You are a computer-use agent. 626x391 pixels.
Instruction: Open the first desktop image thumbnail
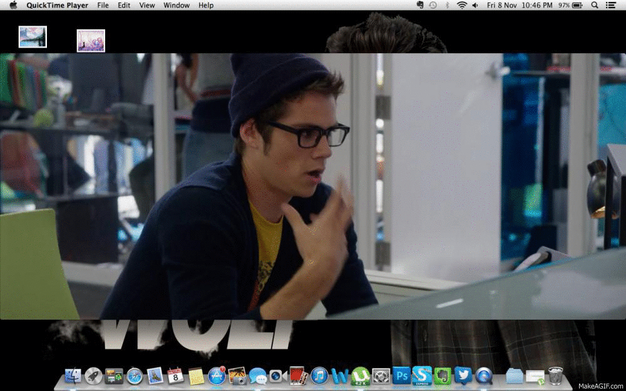point(33,37)
